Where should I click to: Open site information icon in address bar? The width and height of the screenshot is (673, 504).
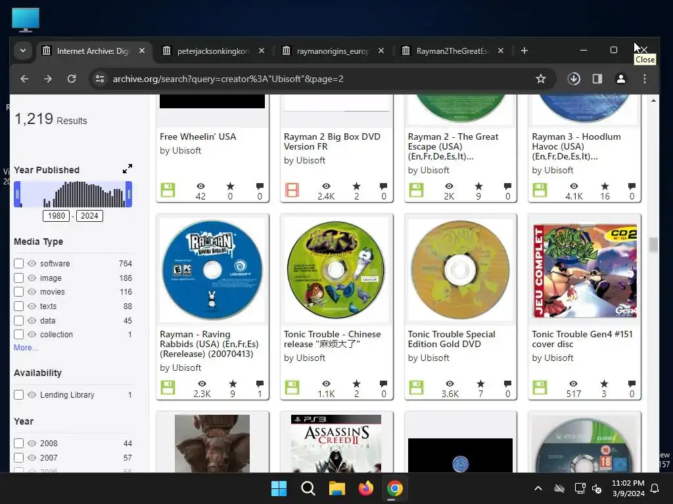100,79
